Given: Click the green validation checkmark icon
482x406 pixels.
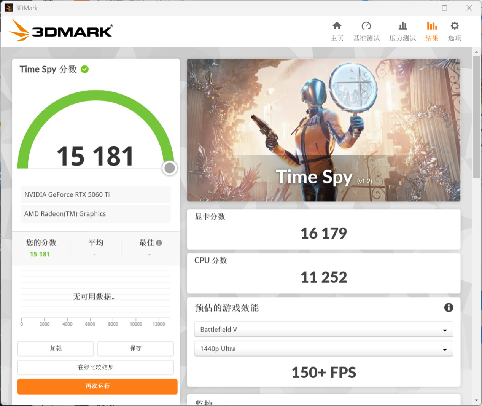Looking at the screenshot, I should pyautogui.click(x=85, y=69).
